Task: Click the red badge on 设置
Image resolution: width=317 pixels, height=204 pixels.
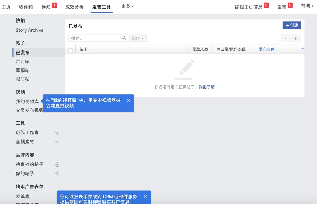Action: pos(290,5)
